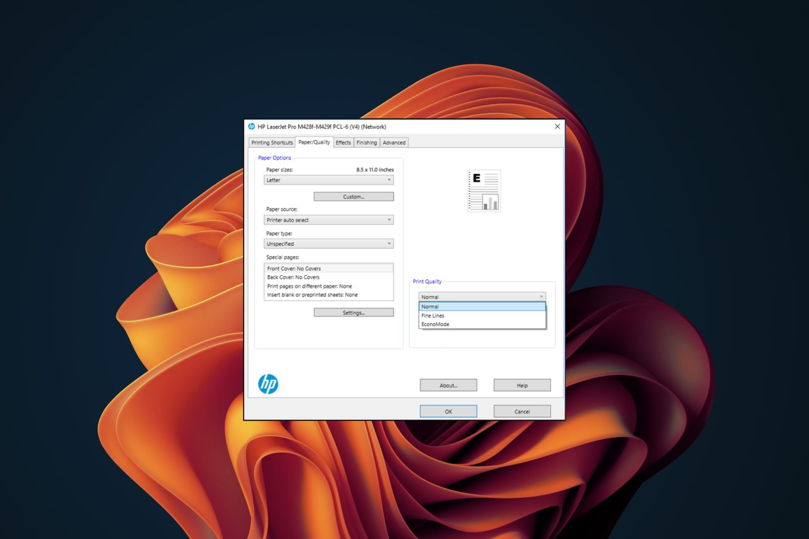Viewport: 809px width, 539px height.
Task: Click the Settings... button for special pages
Action: click(x=354, y=312)
